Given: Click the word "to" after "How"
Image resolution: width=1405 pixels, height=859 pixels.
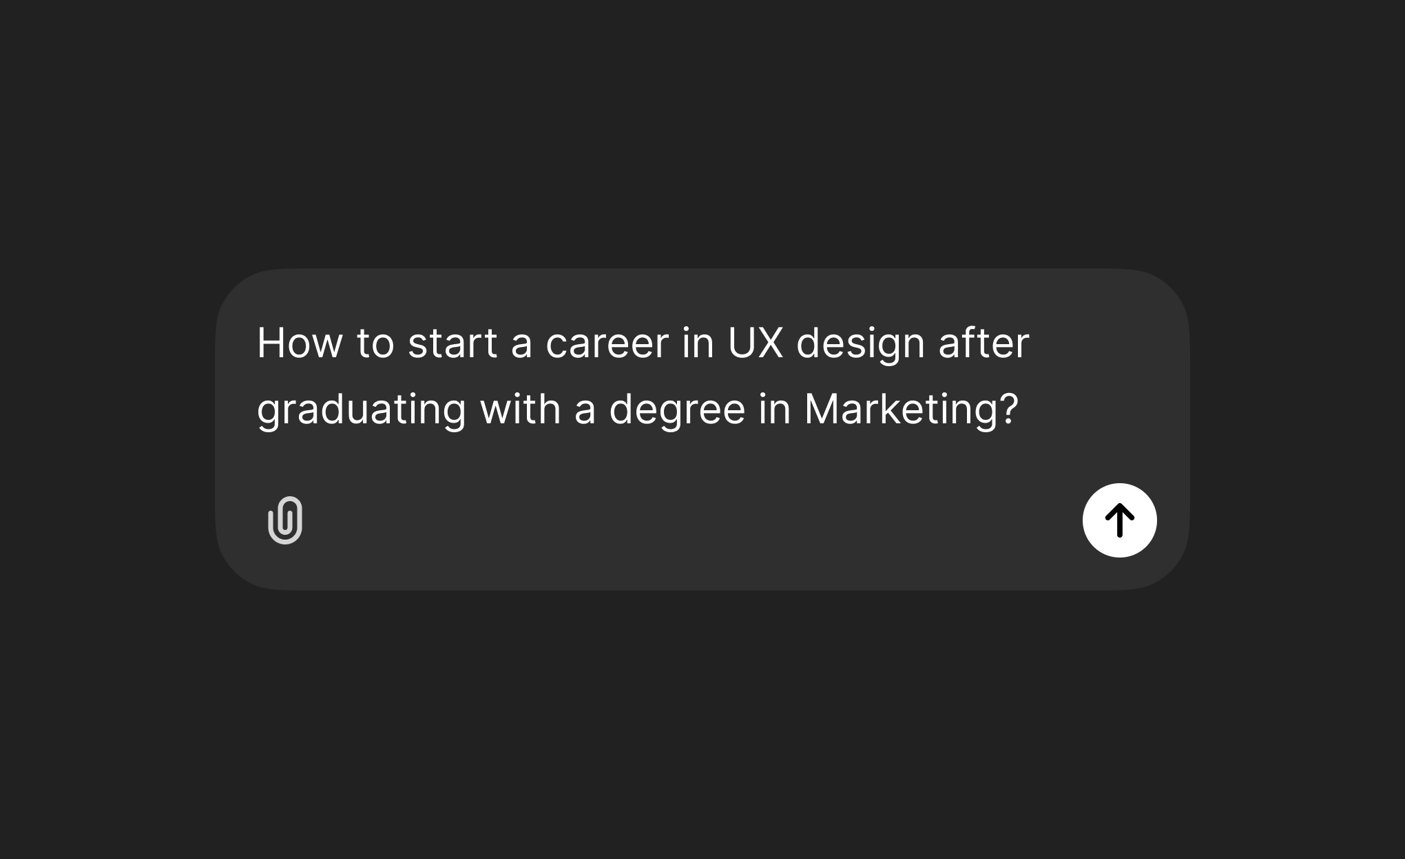Looking at the screenshot, I should click(x=375, y=343).
